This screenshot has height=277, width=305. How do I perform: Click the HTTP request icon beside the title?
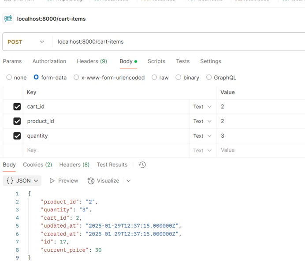(8, 19)
